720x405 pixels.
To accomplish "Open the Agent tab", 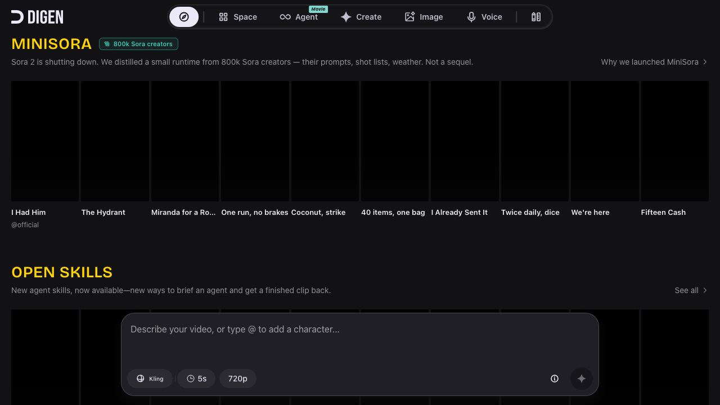I will point(299,17).
